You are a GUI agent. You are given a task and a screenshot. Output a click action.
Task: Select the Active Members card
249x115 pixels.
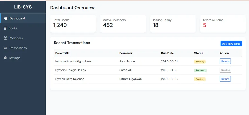click(123, 24)
